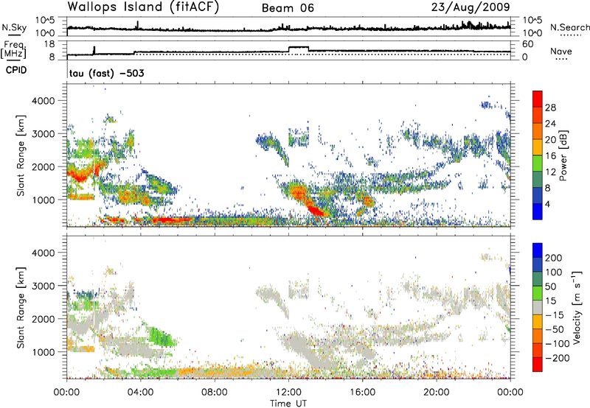Click the 'Freq. [MHz]' axis label
Screen dimensions: 590x408
click(13, 50)
